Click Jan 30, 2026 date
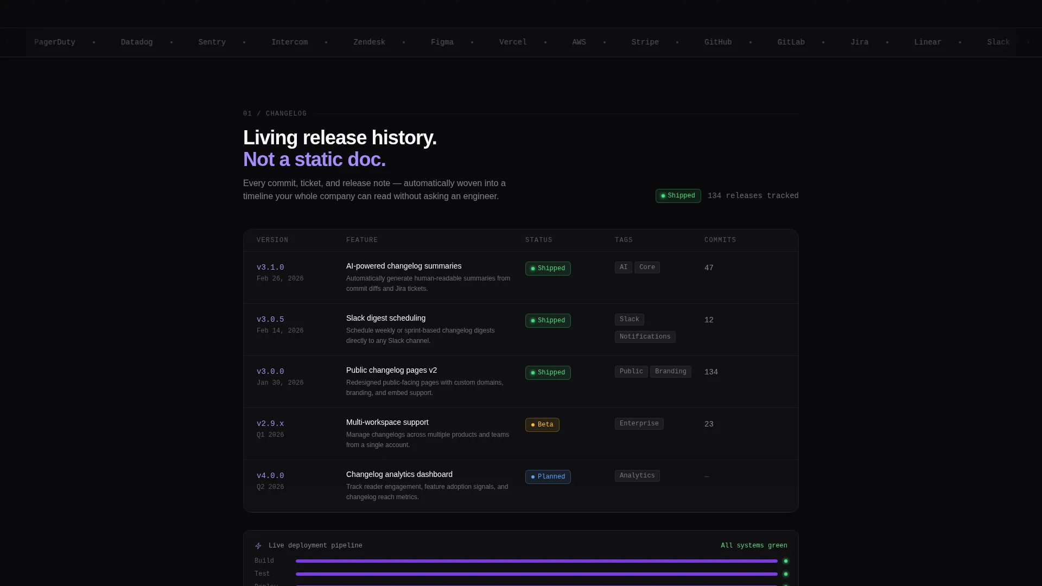Viewport: 1042px width, 586px height. click(x=280, y=383)
